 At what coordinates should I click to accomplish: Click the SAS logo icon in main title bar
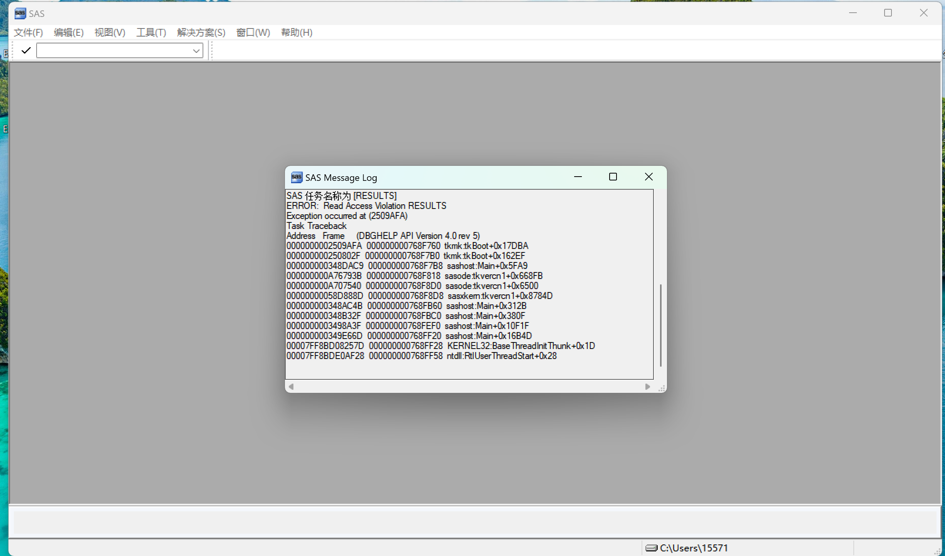click(20, 13)
